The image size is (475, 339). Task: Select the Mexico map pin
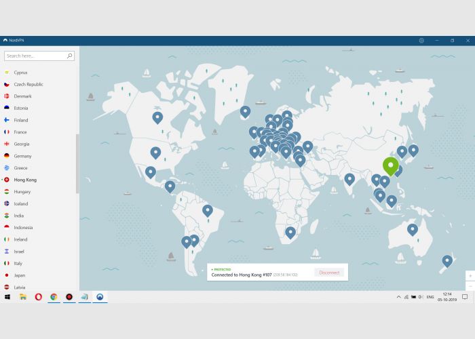(151, 172)
